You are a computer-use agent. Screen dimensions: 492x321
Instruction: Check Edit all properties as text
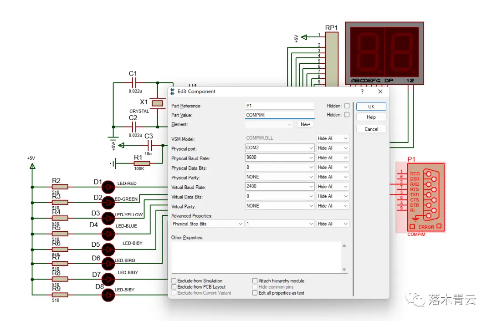(x=255, y=293)
